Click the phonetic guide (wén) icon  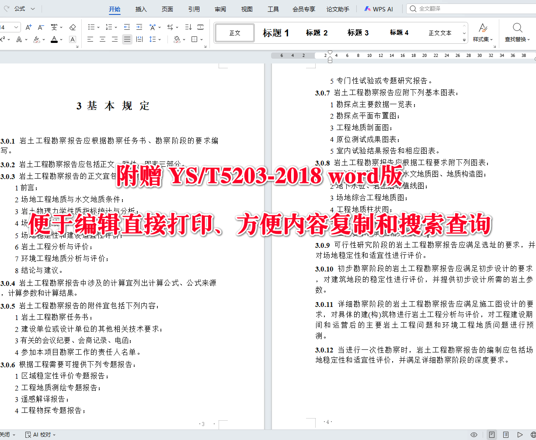[x=54, y=27]
